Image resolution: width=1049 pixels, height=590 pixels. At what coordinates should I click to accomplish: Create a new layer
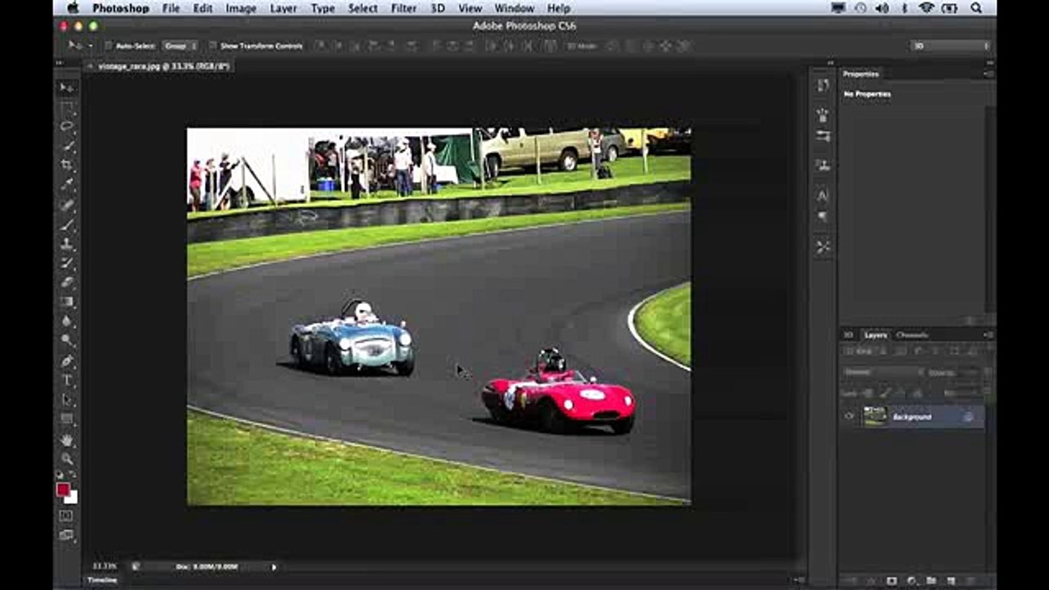949,581
